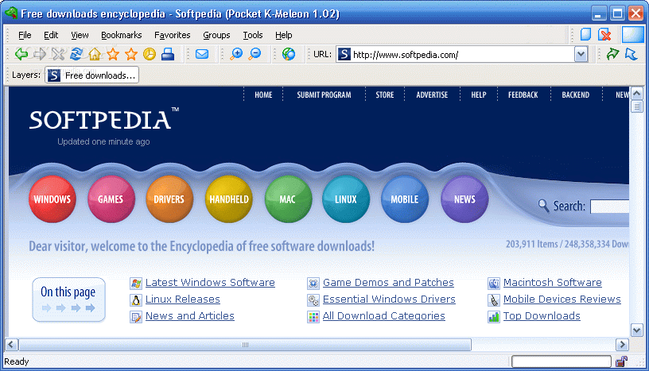The height and width of the screenshot is (371, 649).
Task: Open the File menu
Action: point(25,35)
